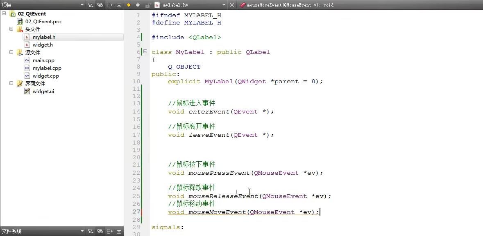Click the header file icon beside mylabel.h*
This screenshot has height=236, width=483.
157,5
